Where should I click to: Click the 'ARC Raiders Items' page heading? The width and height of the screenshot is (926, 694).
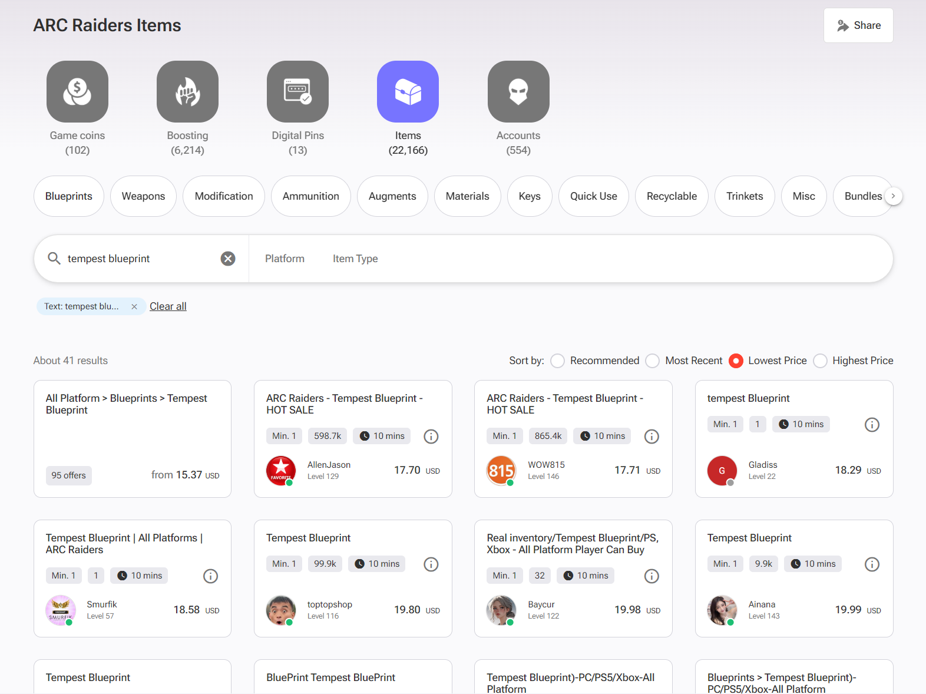point(107,25)
